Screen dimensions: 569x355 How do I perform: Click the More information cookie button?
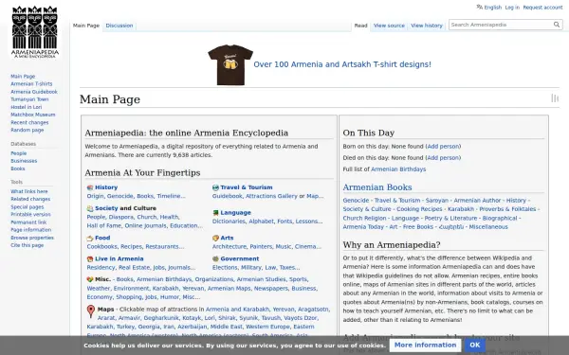(425, 346)
